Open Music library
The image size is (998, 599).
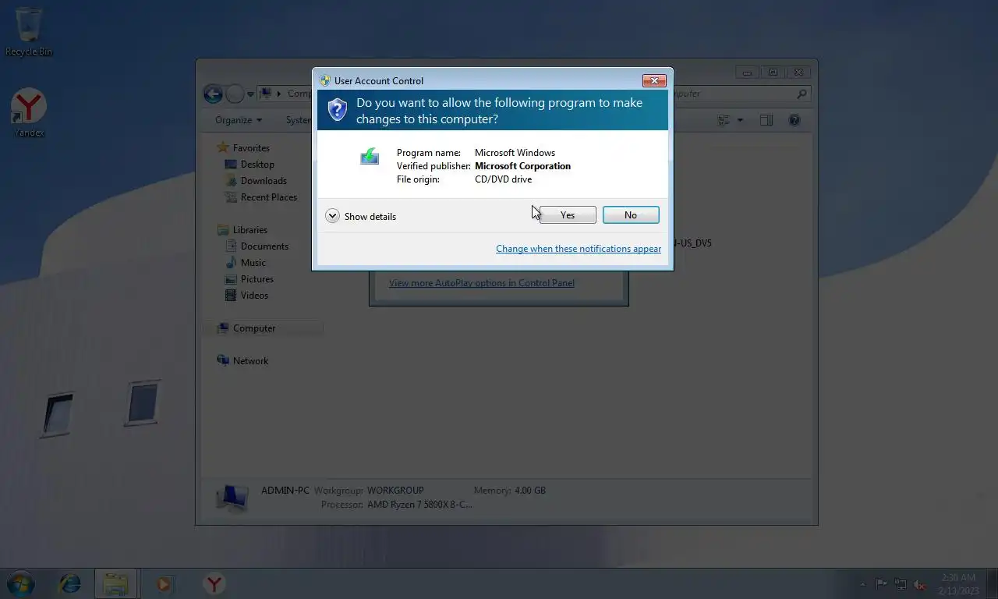click(246, 263)
